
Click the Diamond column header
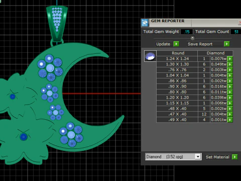pyautogui.click(x=215, y=53)
